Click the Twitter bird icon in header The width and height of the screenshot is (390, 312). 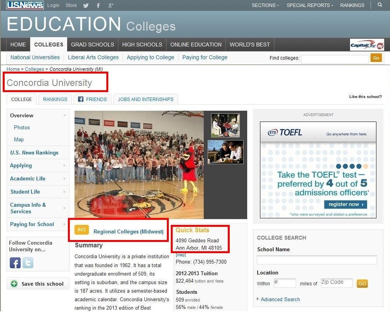[x=86, y=5]
